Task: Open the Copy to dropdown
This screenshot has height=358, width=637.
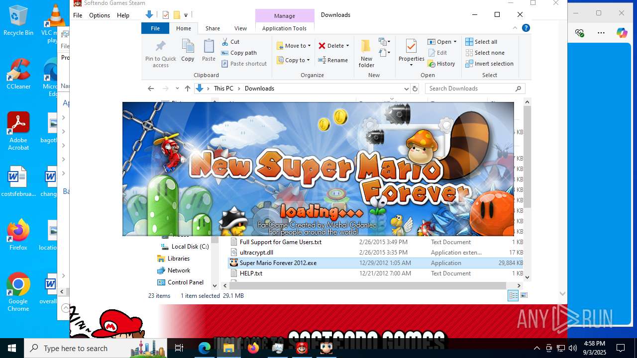Action: click(x=293, y=60)
